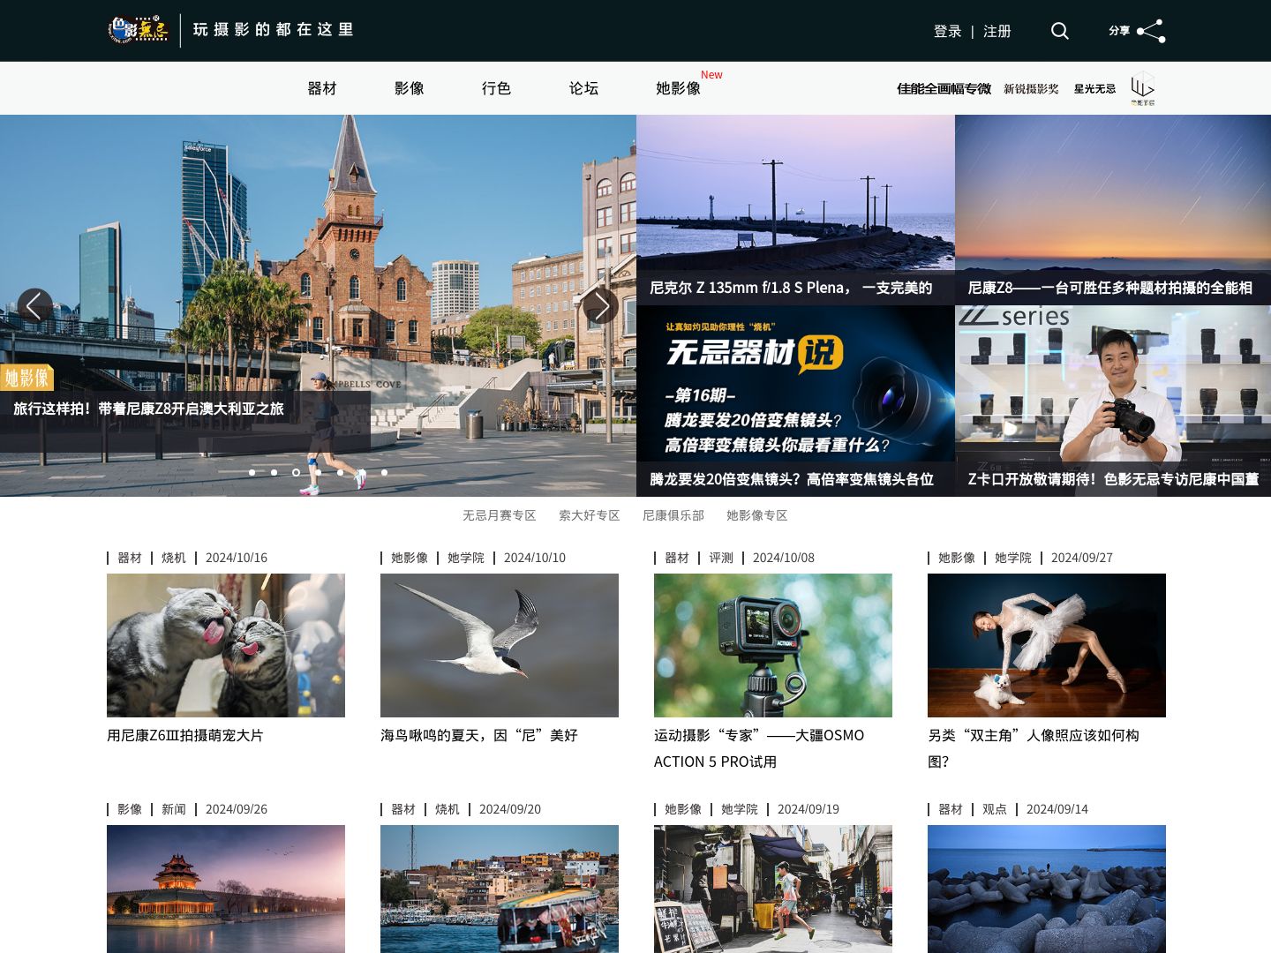
Task: Click 她学院 tag dated 2024/09/19
Action: click(740, 809)
